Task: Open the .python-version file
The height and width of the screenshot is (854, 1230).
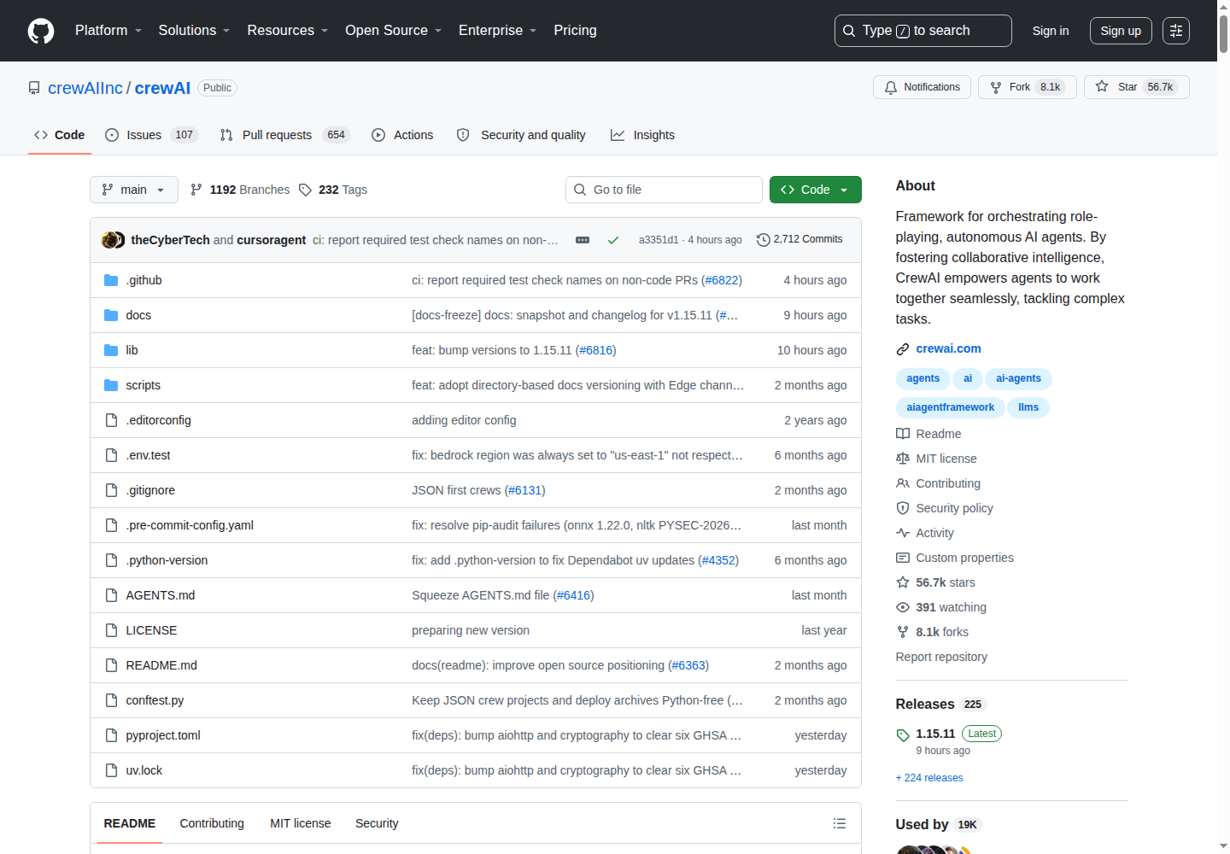Action: point(167,560)
